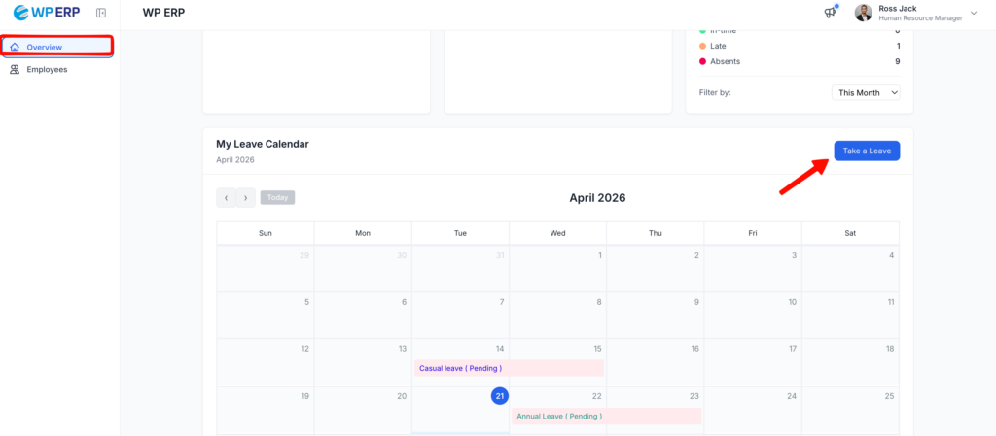Go to previous month in calendar
This screenshot has height=436, width=996.
point(226,198)
